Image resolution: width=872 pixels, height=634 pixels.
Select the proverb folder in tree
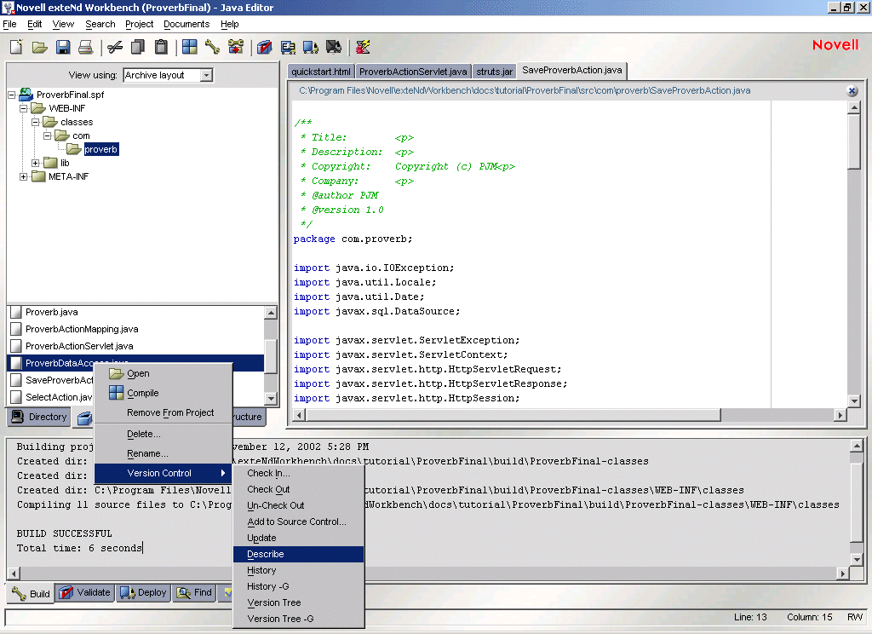(x=100, y=149)
